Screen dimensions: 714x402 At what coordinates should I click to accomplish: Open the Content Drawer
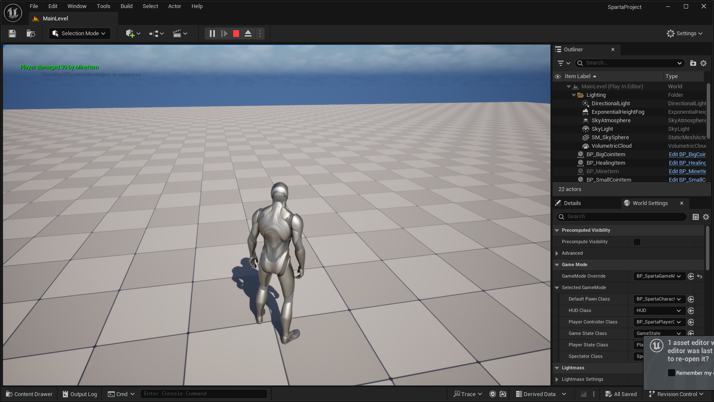point(29,394)
